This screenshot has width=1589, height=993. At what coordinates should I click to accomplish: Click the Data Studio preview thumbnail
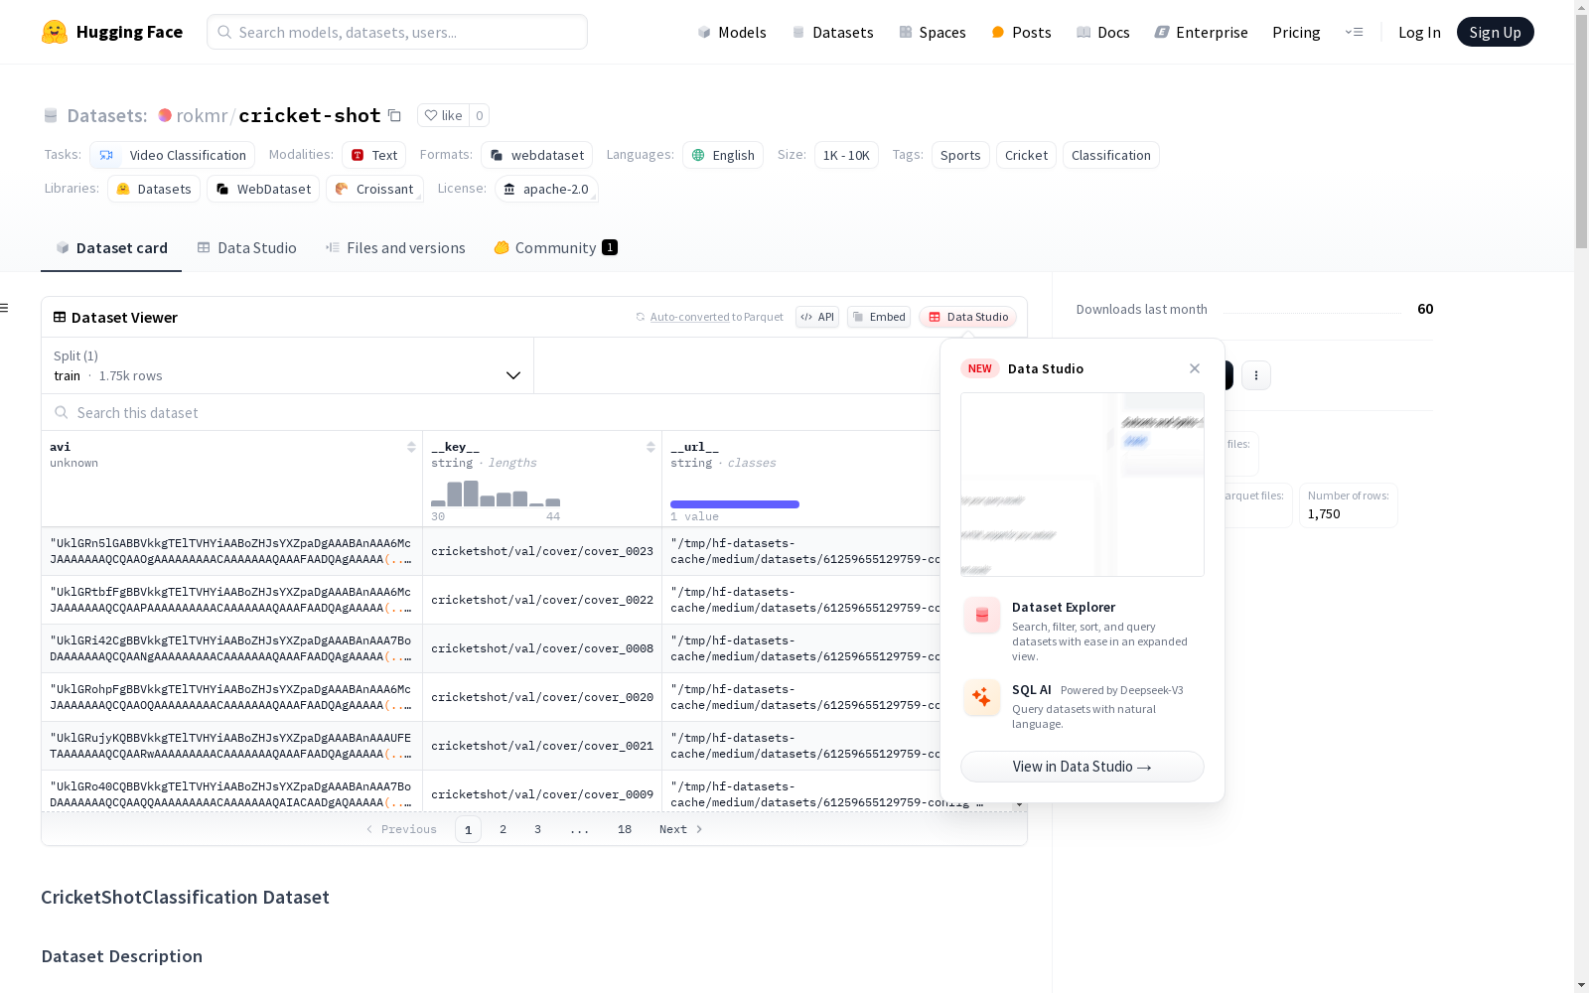[x=1083, y=485]
